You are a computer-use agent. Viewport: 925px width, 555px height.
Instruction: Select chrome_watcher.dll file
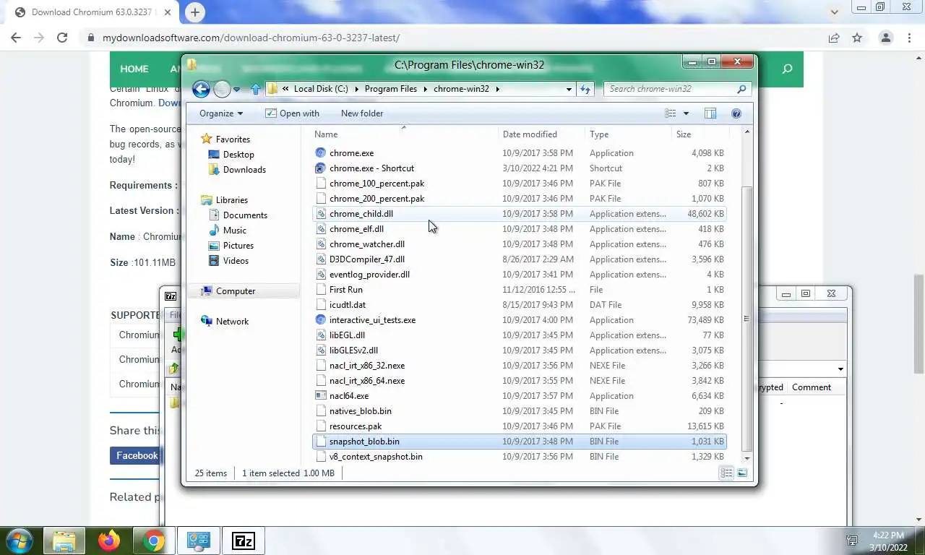(x=367, y=244)
